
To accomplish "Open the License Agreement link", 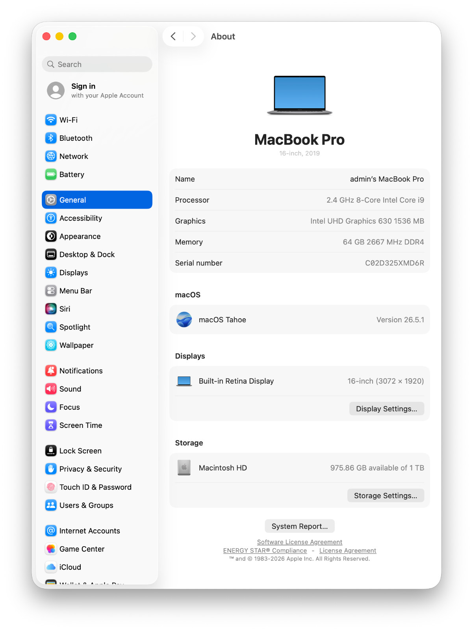I will [x=348, y=551].
